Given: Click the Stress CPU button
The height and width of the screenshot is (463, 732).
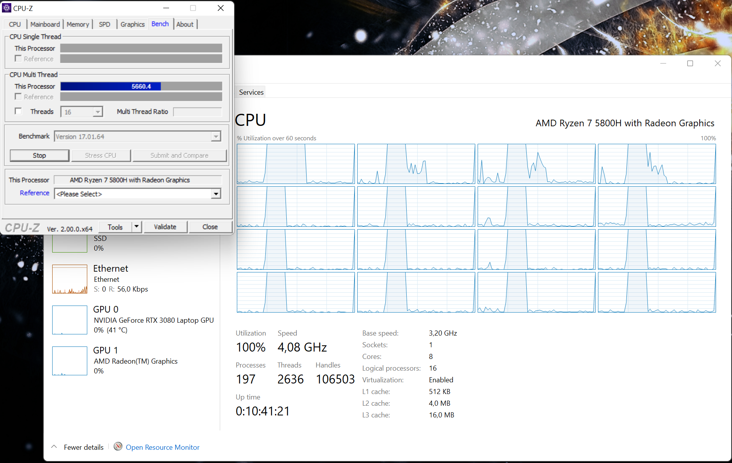Looking at the screenshot, I should pos(101,155).
